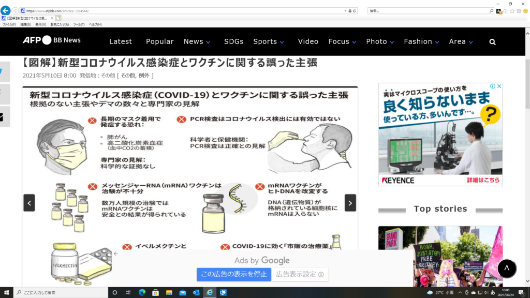This screenshot has height=298, width=530.
Task: Click the scrollbar down arrow
Action: [527, 281]
